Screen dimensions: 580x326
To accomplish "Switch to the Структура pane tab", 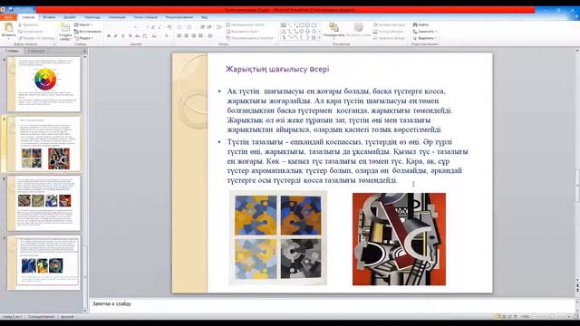I will click(x=36, y=51).
